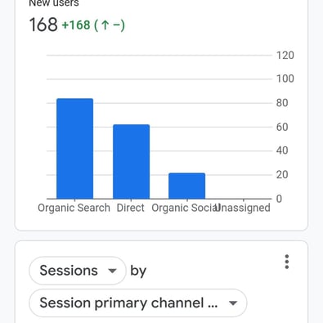The image size is (323, 323).
Task: Click the Sessions dropdown arrow
Action: pos(112,271)
